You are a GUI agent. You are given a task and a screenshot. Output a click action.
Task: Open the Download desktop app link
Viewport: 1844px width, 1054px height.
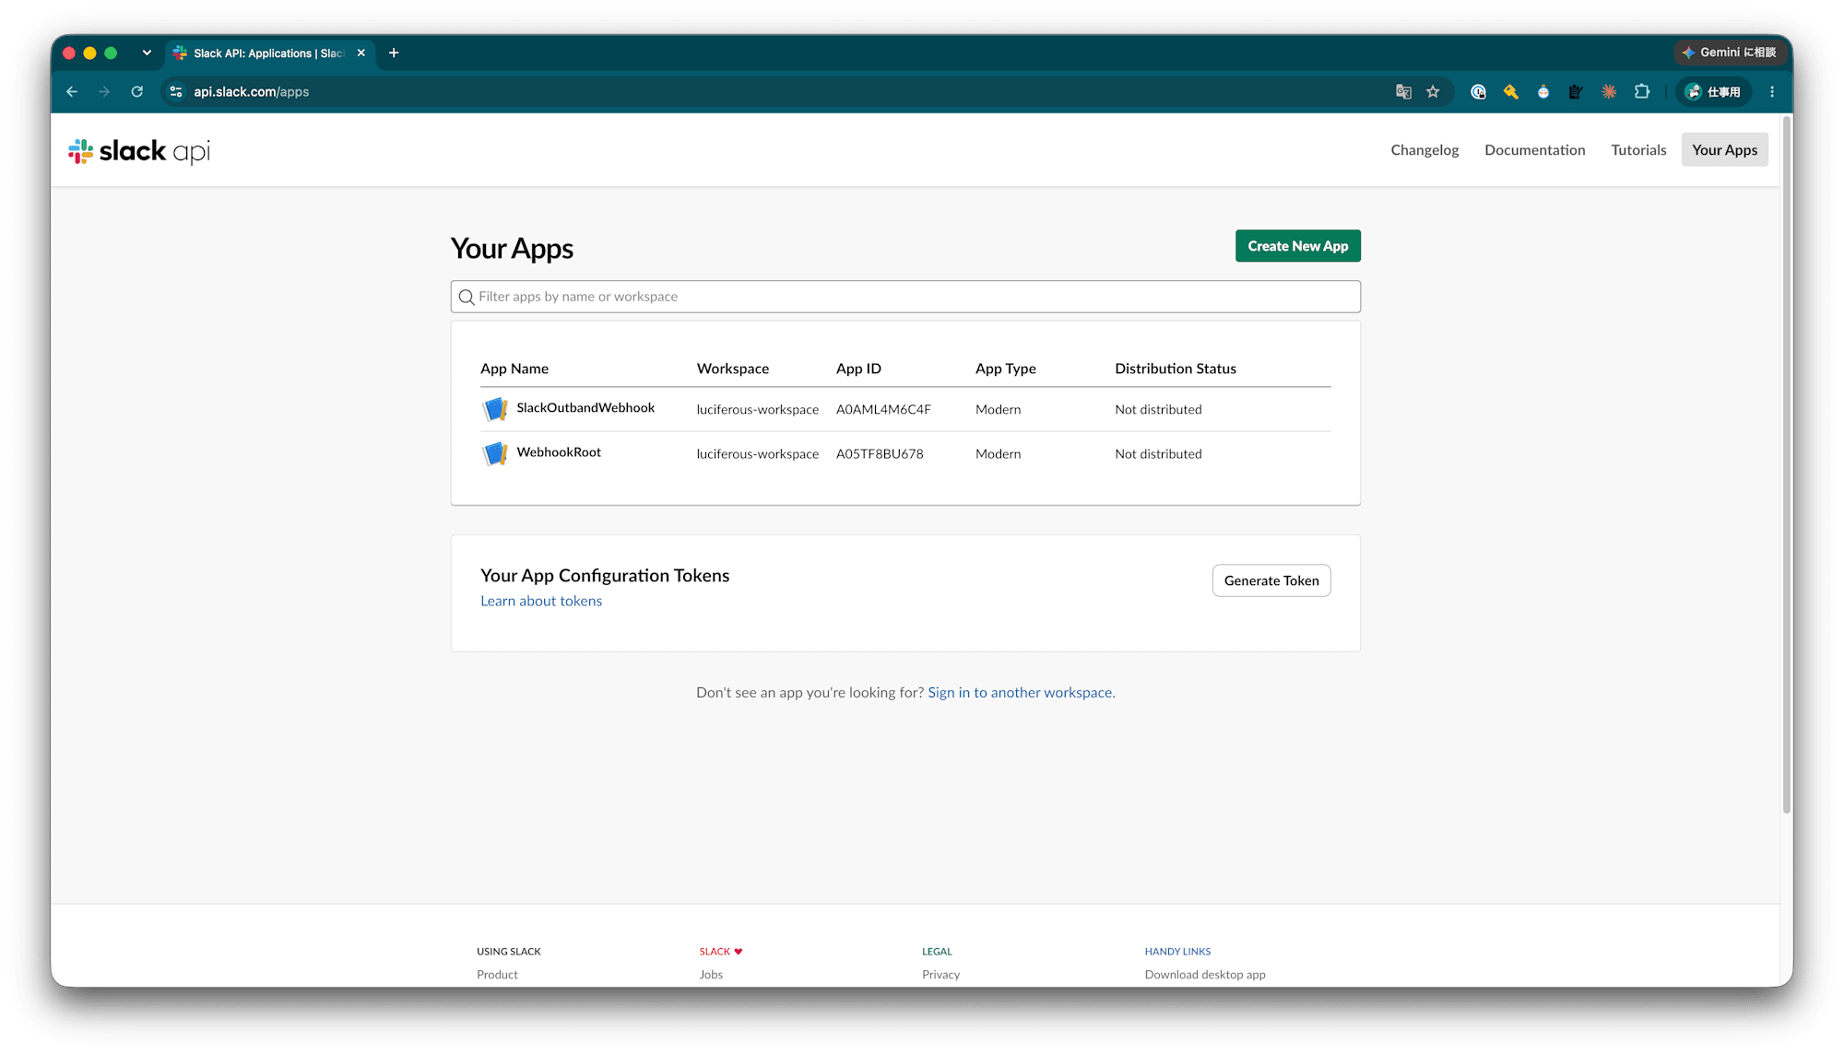click(x=1205, y=975)
